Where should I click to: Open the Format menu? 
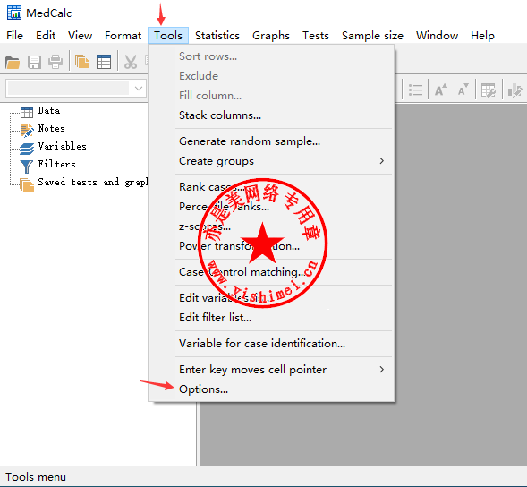[x=123, y=36]
